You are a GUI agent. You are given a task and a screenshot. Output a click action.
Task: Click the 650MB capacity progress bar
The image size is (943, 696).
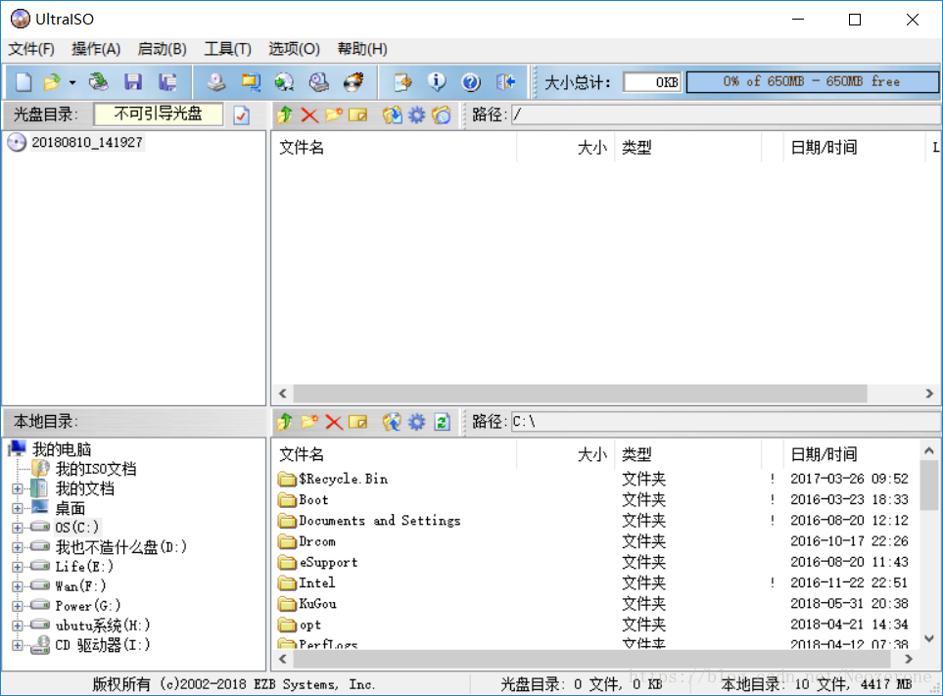[811, 82]
